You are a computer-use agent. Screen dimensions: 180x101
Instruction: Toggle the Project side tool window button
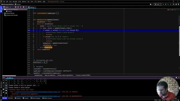pos(1,9)
